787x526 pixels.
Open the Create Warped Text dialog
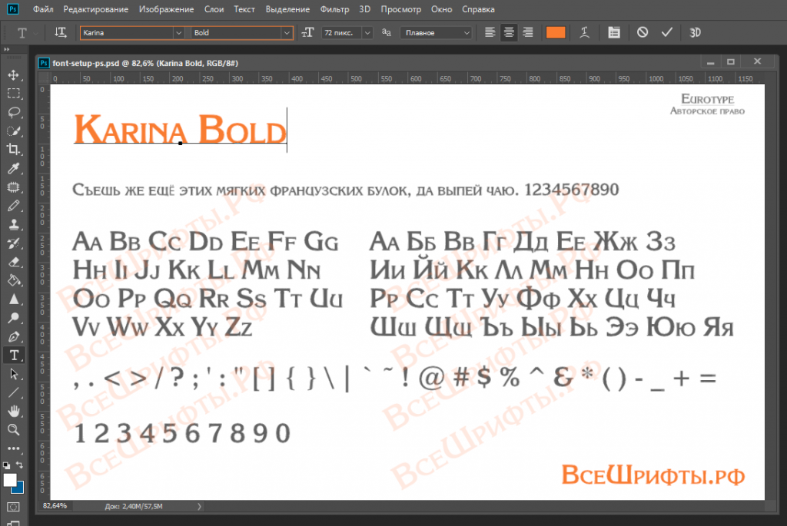pos(584,32)
